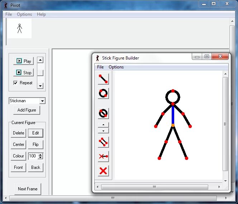Select the Add Circle segment tool

point(103,93)
